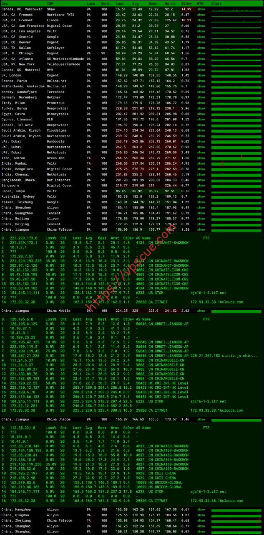Show MTR for Amsterdam Online.net row
The height and width of the screenshot is (535, 264).
click(201, 86)
